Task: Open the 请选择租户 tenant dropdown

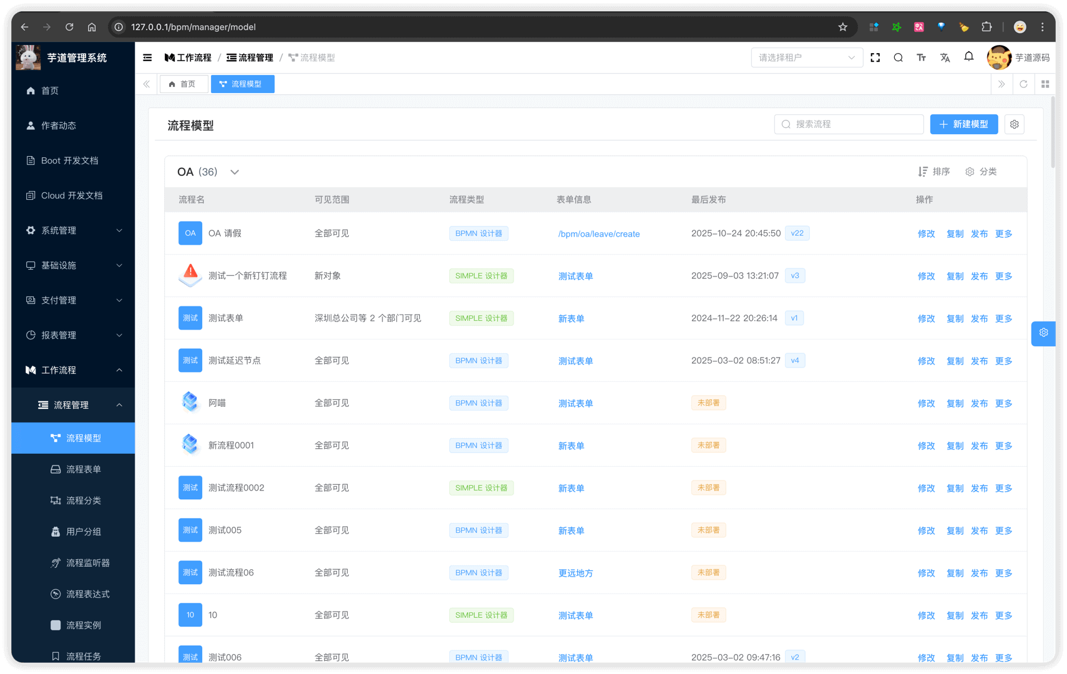Action: click(806, 57)
